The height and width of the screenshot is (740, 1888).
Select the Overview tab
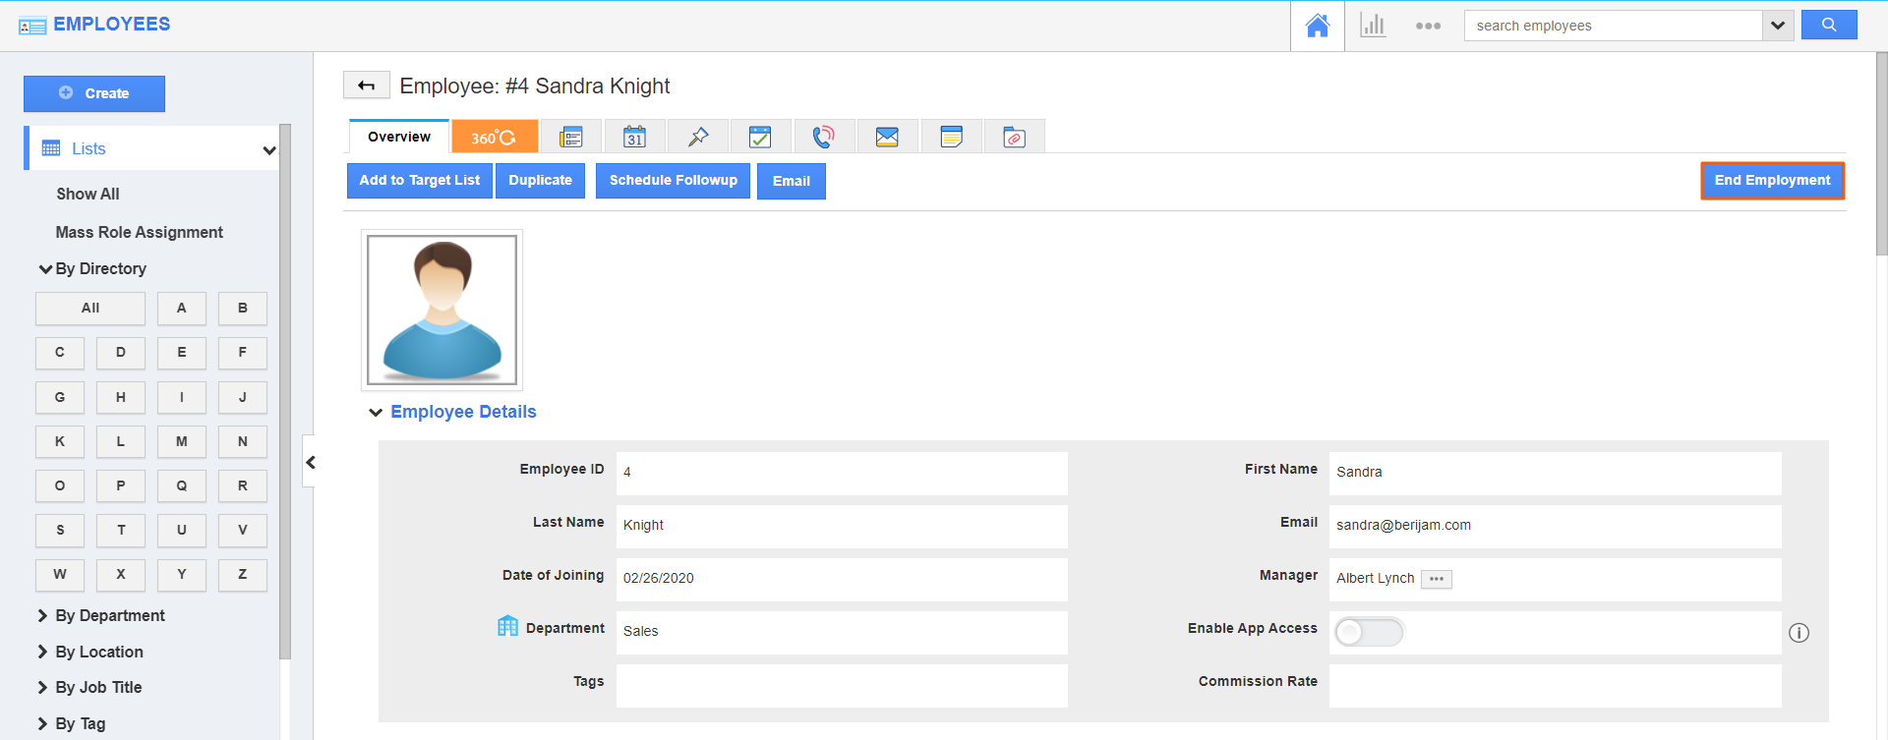[x=399, y=137]
